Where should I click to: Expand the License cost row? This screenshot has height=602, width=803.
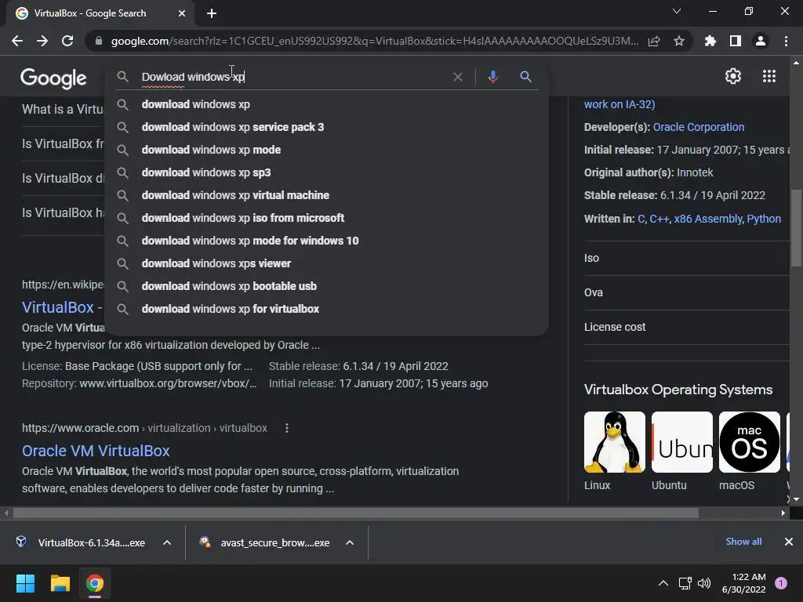pos(686,327)
